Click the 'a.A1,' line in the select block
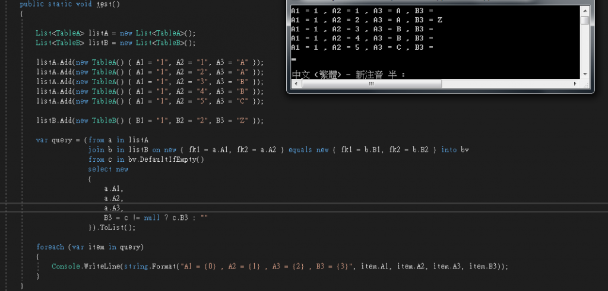 (x=113, y=189)
